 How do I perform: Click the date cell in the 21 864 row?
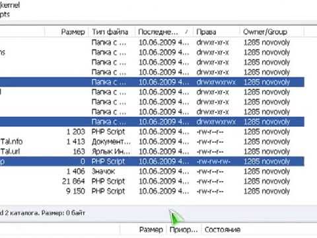(164, 181)
